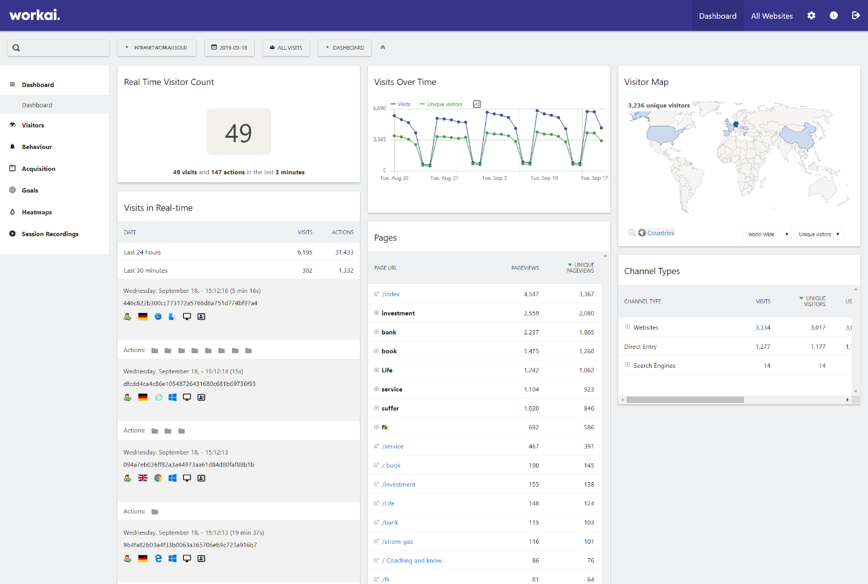Open the / Coaching and know- page link

pos(413,561)
